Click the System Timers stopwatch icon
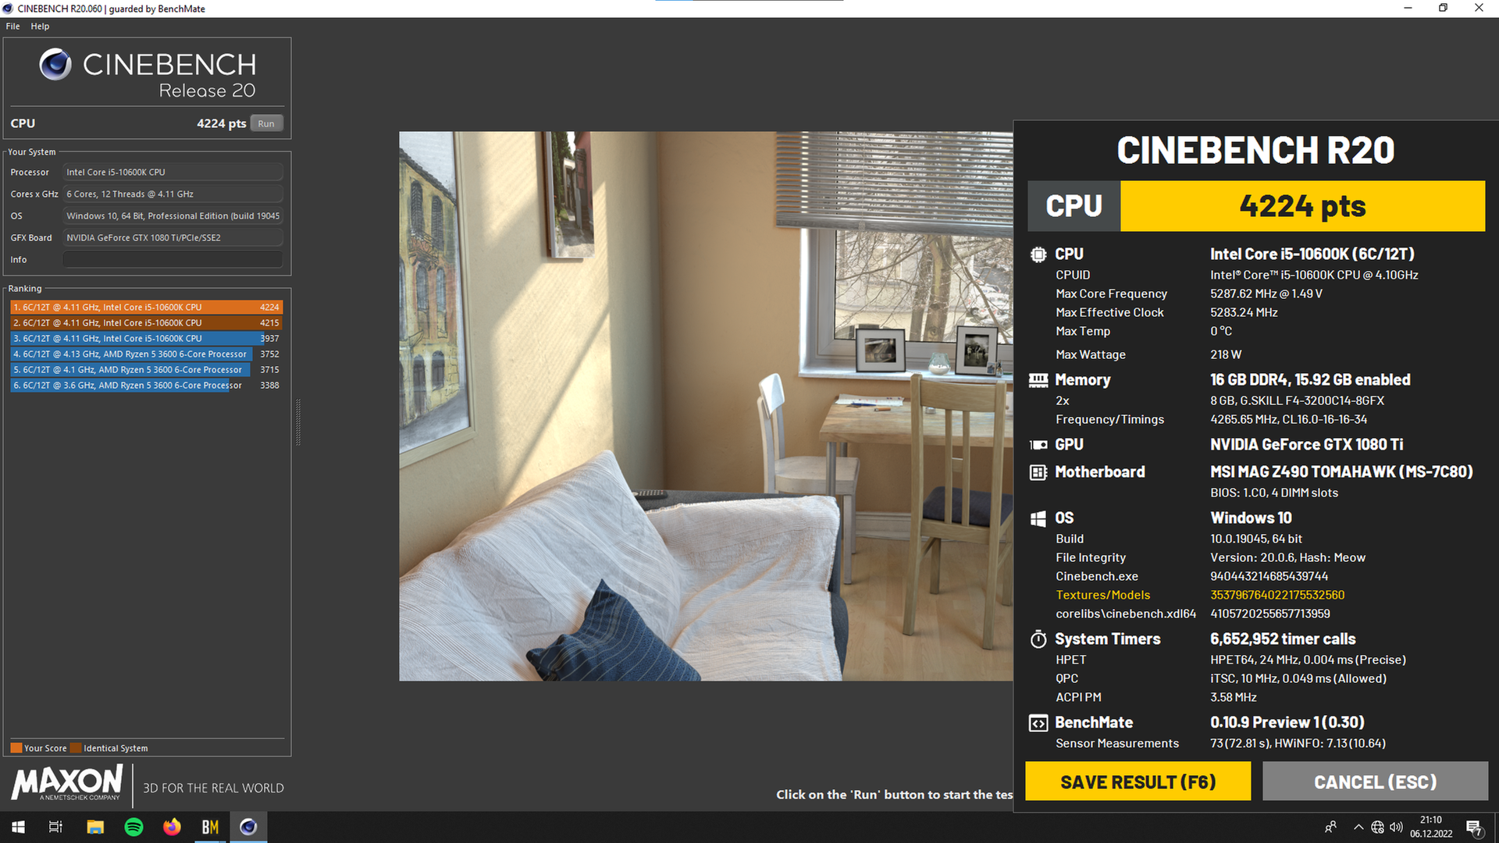Viewport: 1499px width, 843px height. (x=1038, y=639)
